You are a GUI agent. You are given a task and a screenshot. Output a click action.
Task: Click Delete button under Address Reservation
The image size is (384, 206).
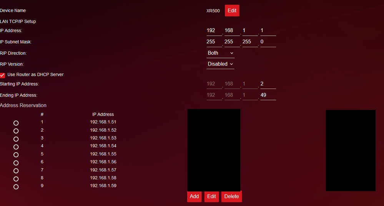[231, 196]
